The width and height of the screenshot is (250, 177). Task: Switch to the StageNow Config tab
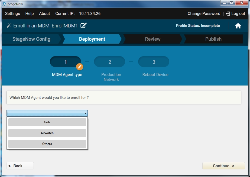[31, 39]
